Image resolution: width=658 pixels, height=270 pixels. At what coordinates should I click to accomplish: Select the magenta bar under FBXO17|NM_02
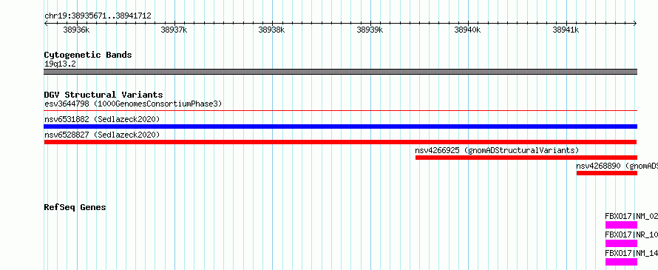click(621, 225)
